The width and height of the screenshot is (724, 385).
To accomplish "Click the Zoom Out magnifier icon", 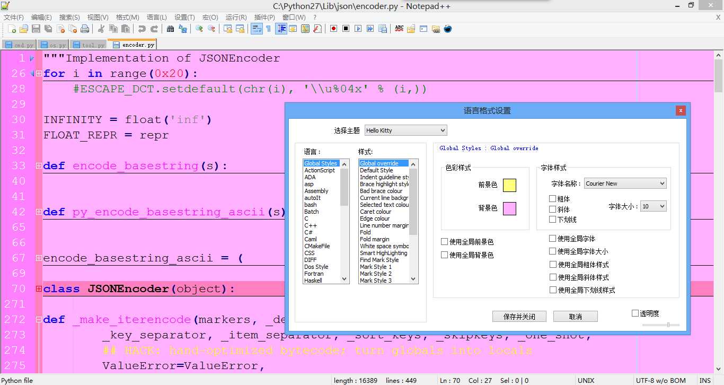I will click(x=211, y=29).
